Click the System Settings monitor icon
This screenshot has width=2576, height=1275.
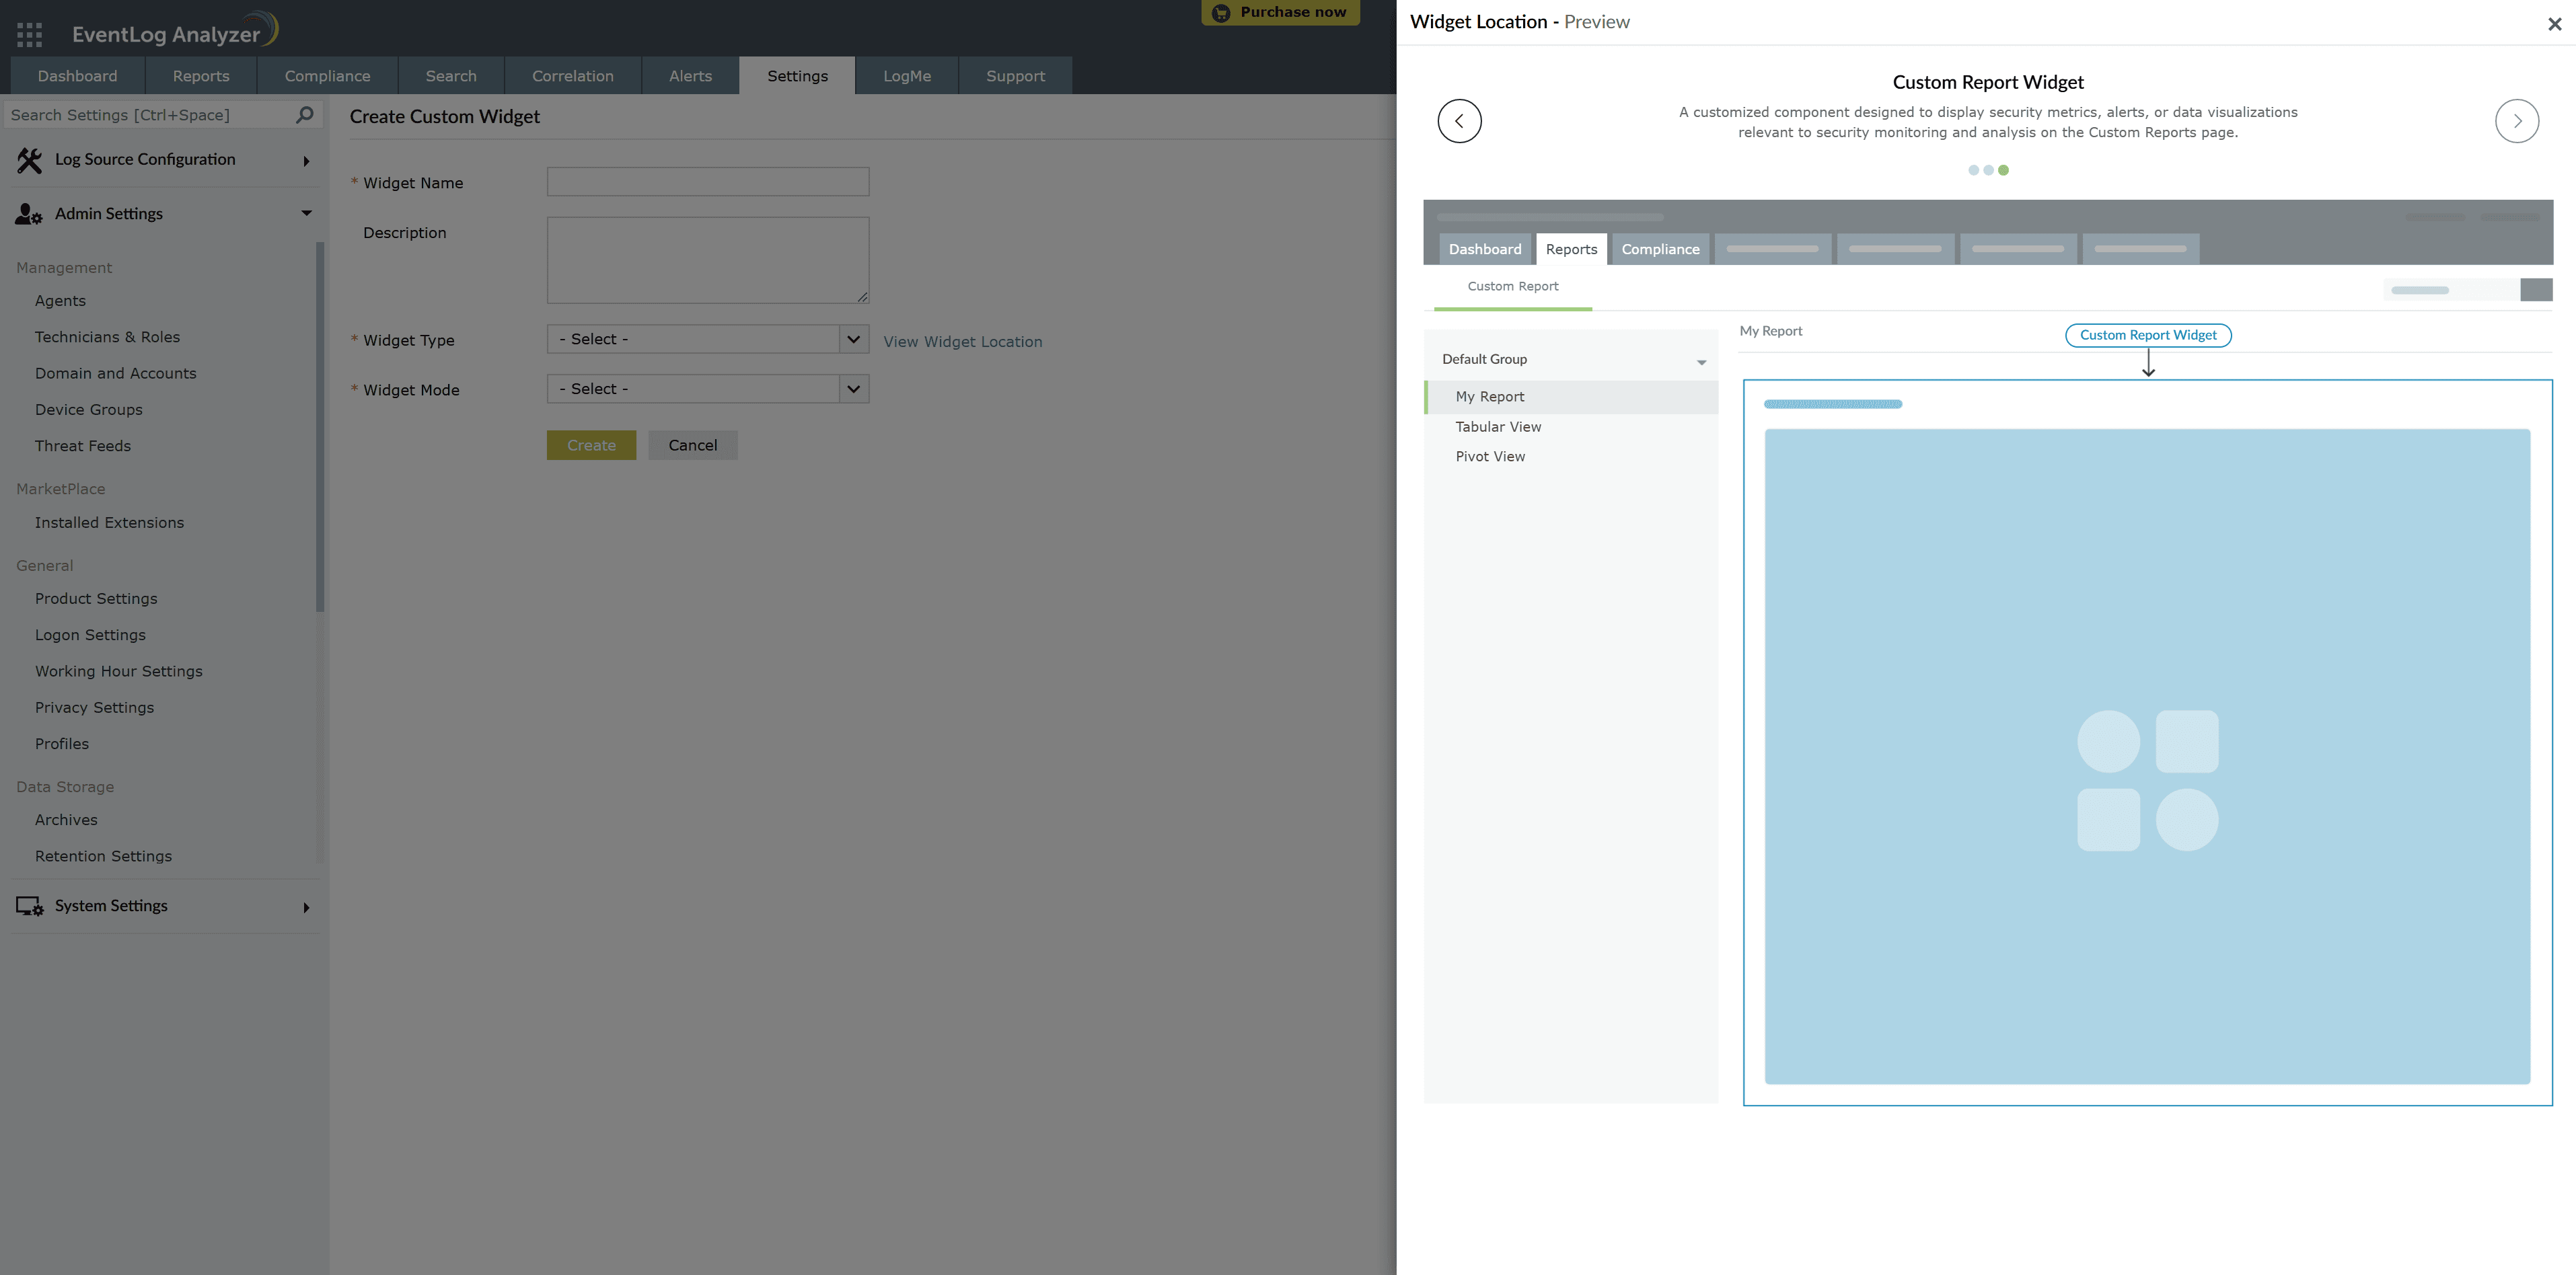click(29, 906)
